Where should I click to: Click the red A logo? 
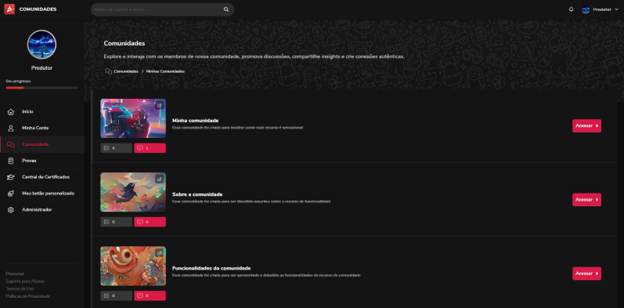coord(9,9)
